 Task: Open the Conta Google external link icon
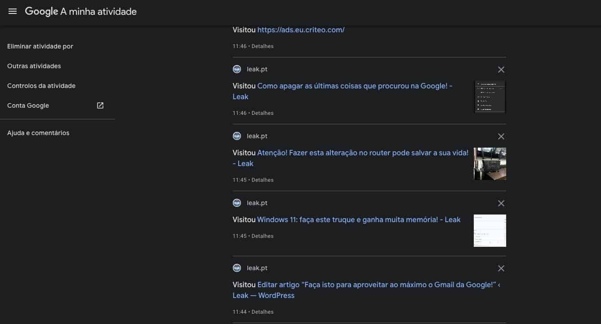coord(100,105)
